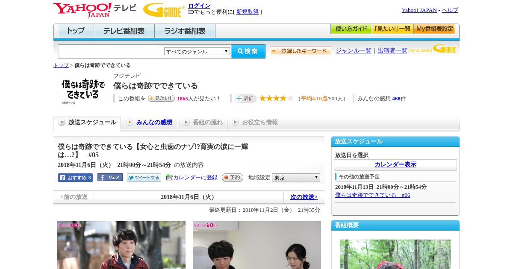Focus the keyword search input field
Screen dimensions: 513x269
pyautogui.click(x=111, y=51)
